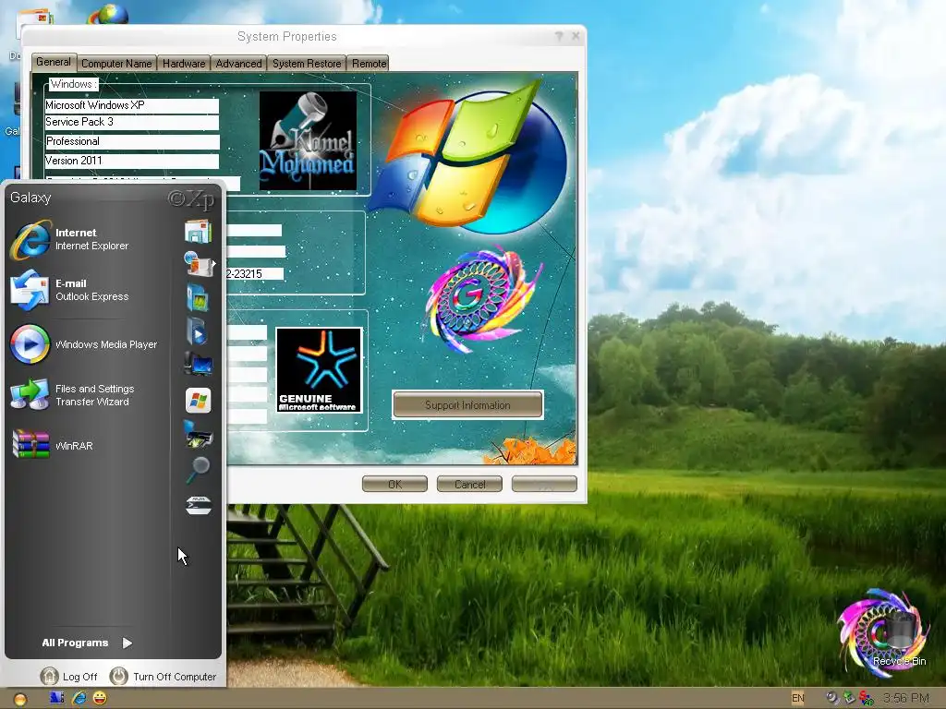Click the 'Microsoft Windows XP' text line

[x=131, y=105]
